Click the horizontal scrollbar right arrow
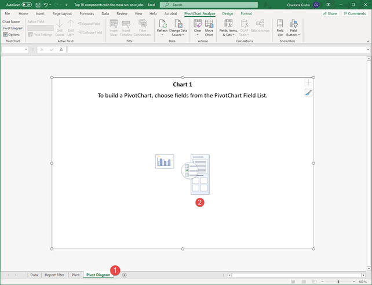Viewport: 372px width, 285px height. point(363,275)
